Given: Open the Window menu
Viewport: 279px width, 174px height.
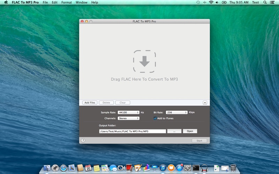Looking at the screenshot, I should coord(82,2).
